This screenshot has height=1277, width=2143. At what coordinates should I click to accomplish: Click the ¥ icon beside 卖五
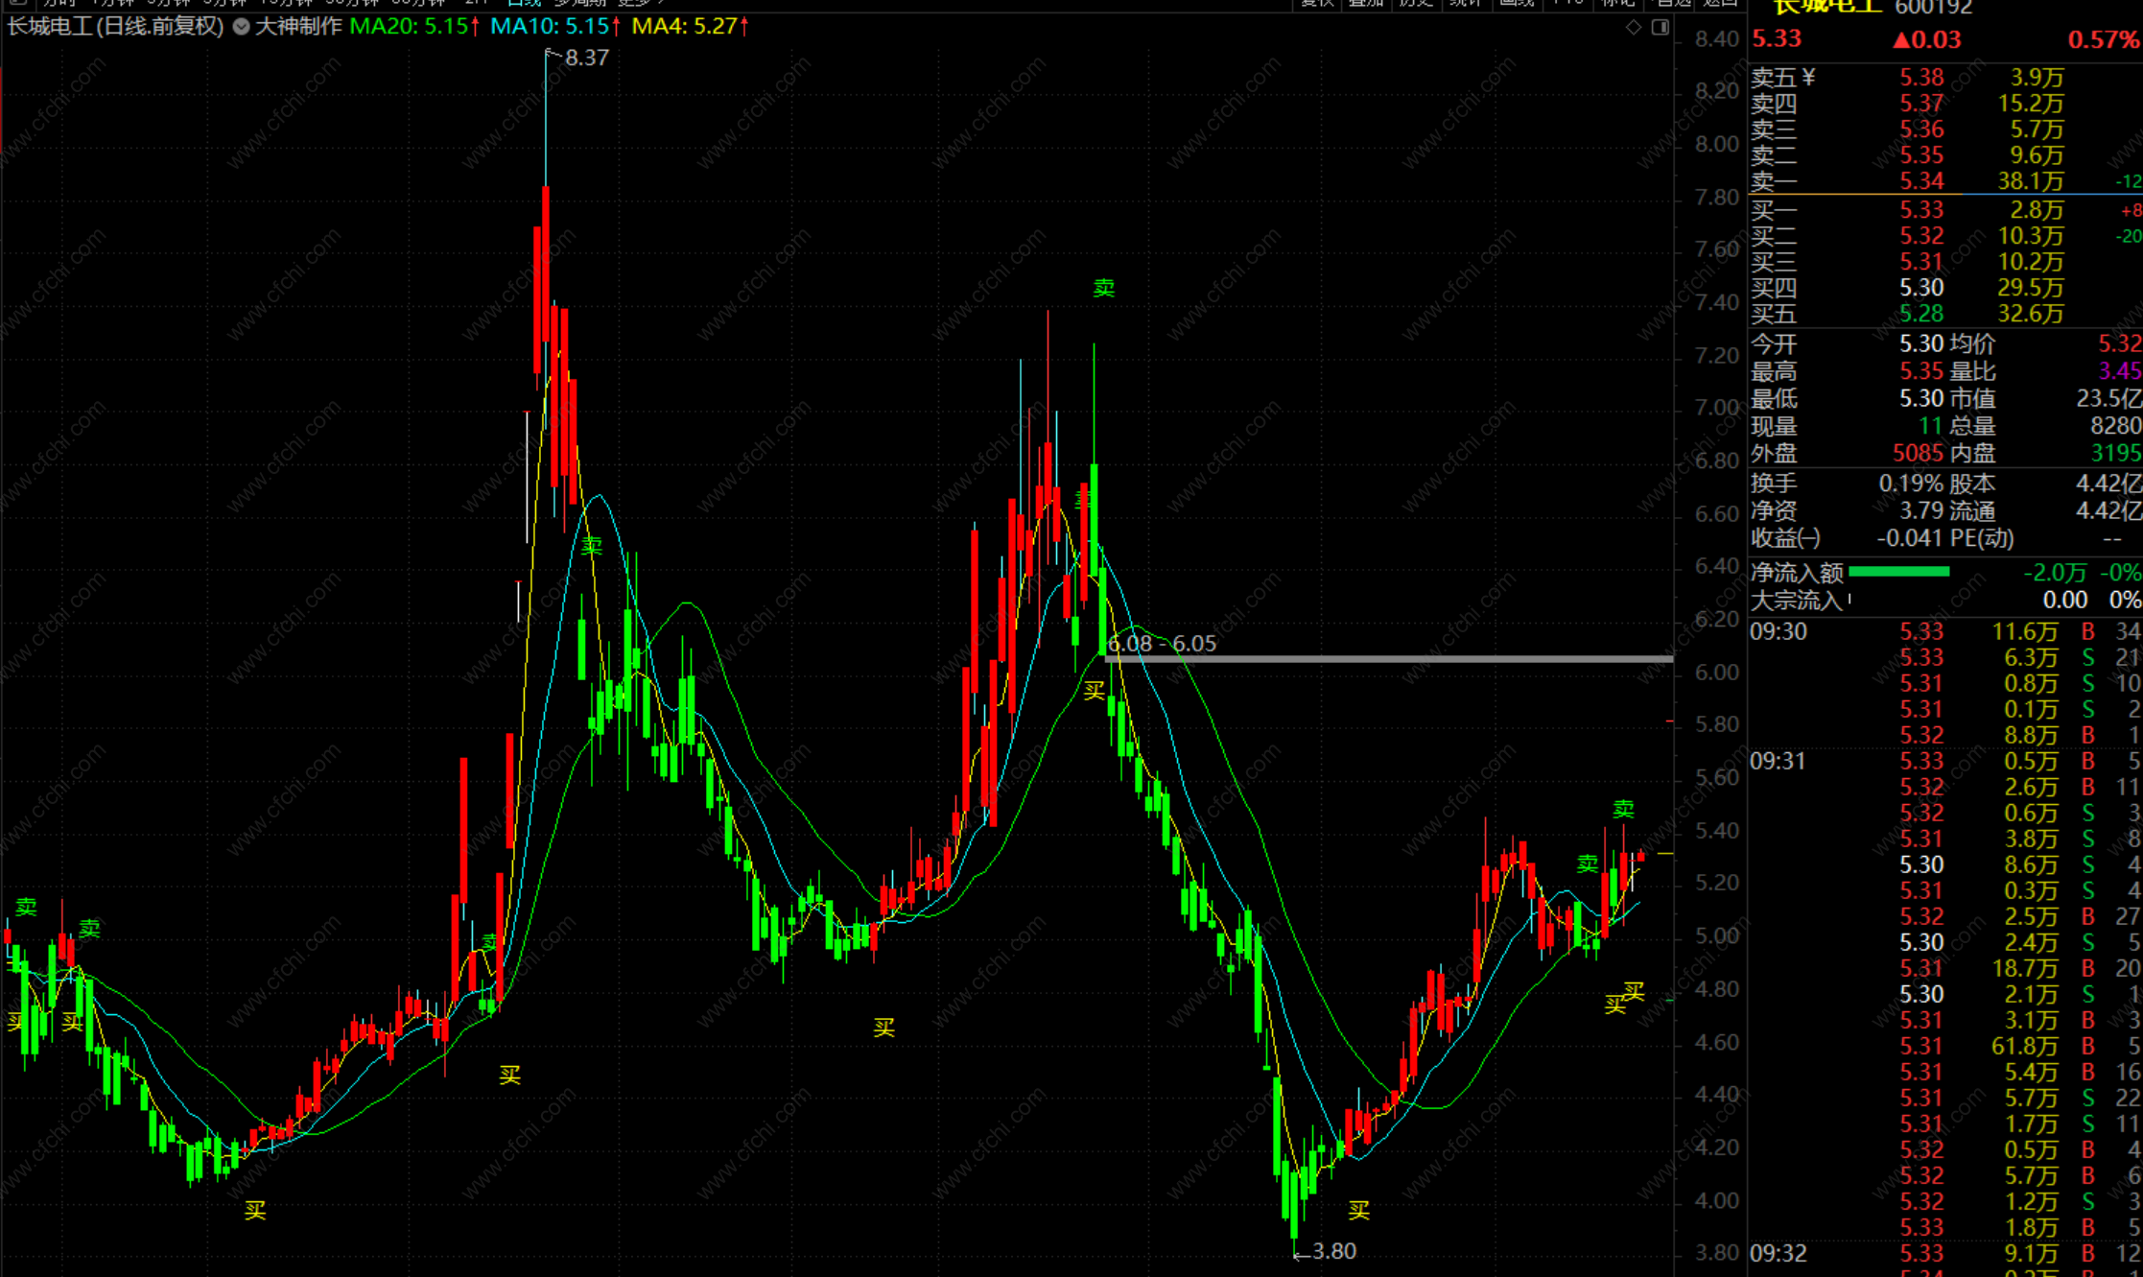(x=1808, y=77)
